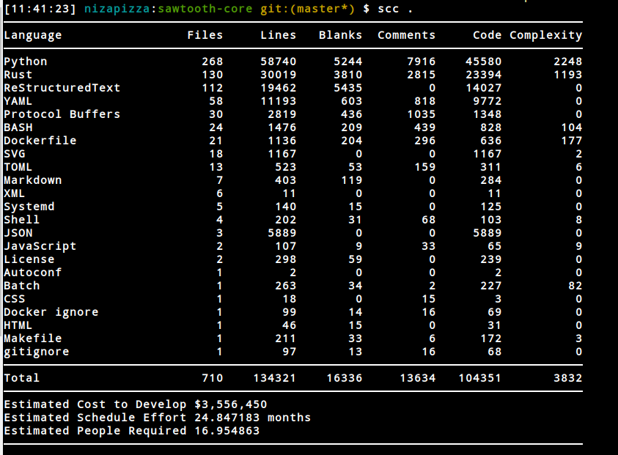
Task: Click the total complexity value 3832
Action: click(568, 378)
